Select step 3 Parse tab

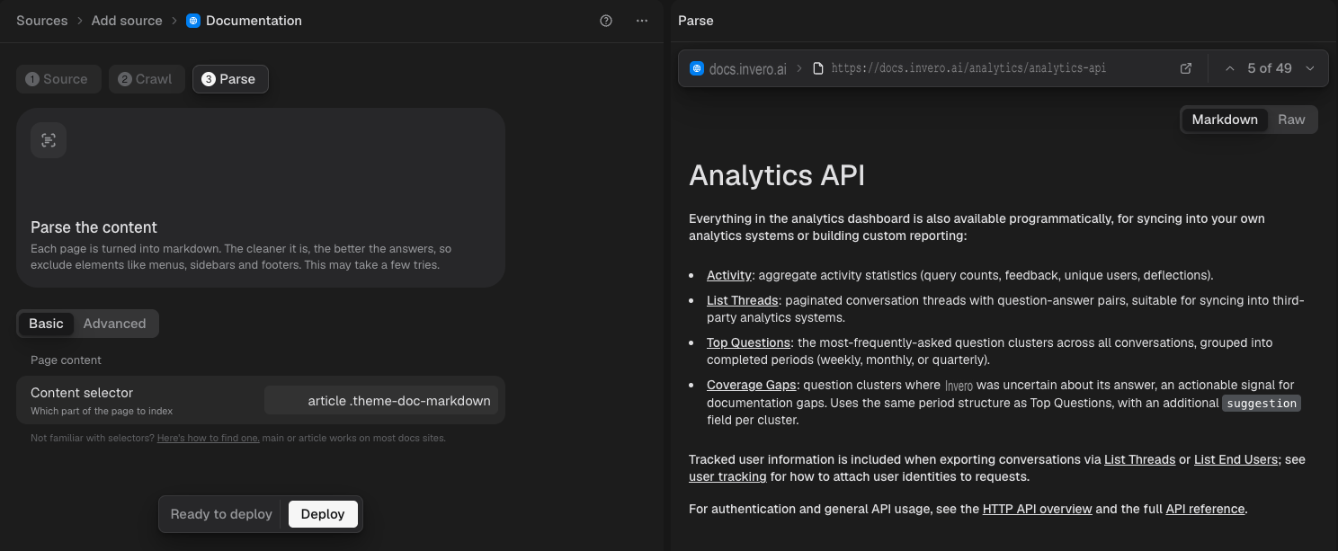click(x=230, y=79)
